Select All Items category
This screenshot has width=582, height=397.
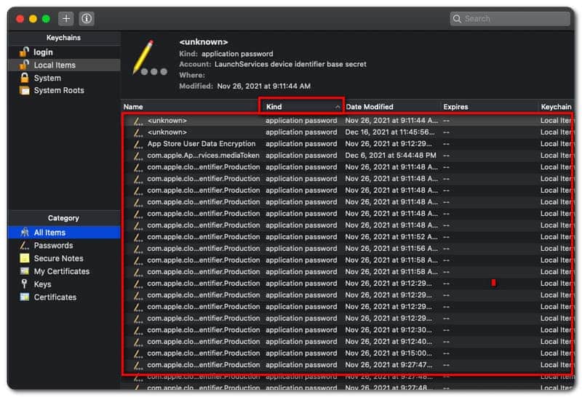(49, 233)
